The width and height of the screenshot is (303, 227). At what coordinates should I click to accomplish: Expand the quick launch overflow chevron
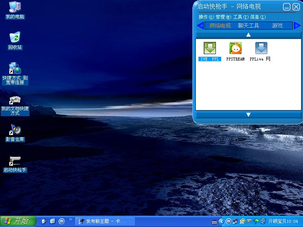[x=70, y=219]
